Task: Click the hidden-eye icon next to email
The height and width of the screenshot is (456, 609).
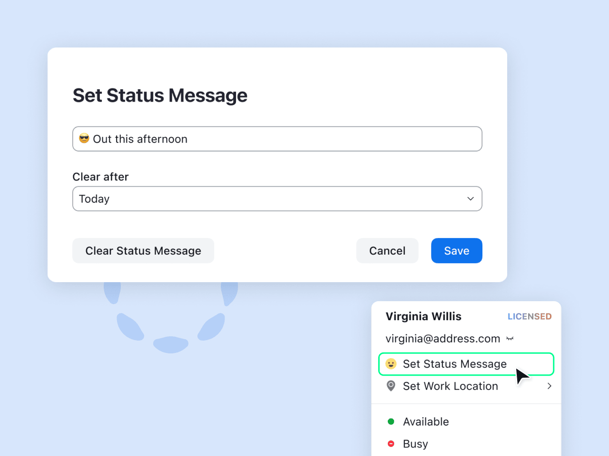Action: pos(510,339)
